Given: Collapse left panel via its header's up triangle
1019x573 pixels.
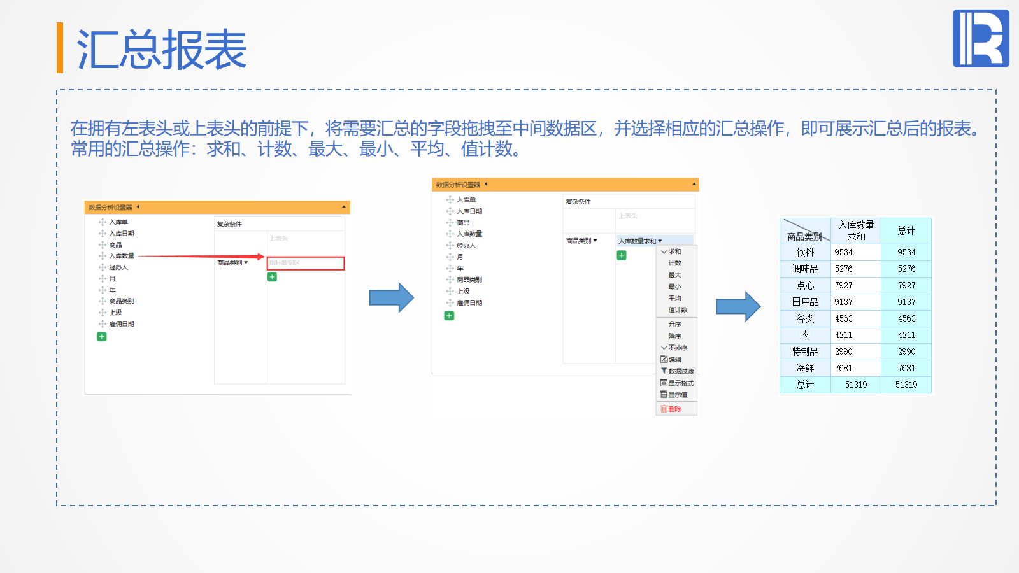Looking at the screenshot, I should click(344, 207).
